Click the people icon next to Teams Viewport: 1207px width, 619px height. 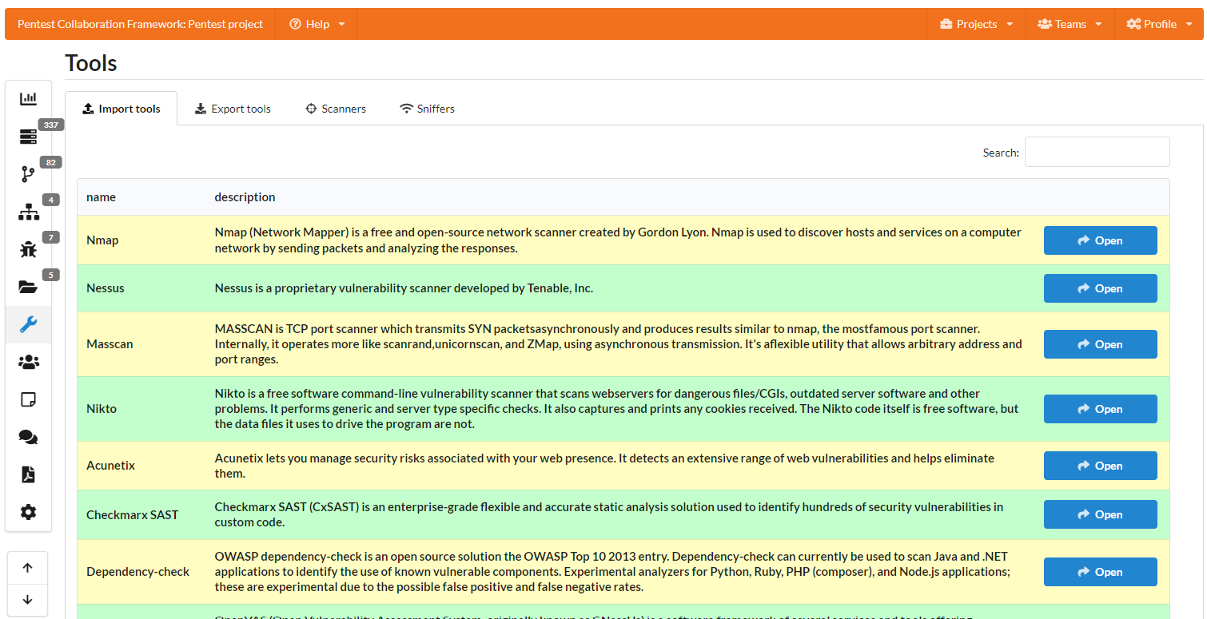pyautogui.click(x=1045, y=24)
